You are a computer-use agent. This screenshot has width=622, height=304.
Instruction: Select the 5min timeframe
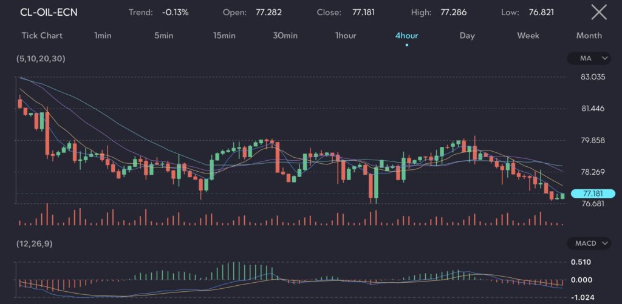pyautogui.click(x=163, y=36)
